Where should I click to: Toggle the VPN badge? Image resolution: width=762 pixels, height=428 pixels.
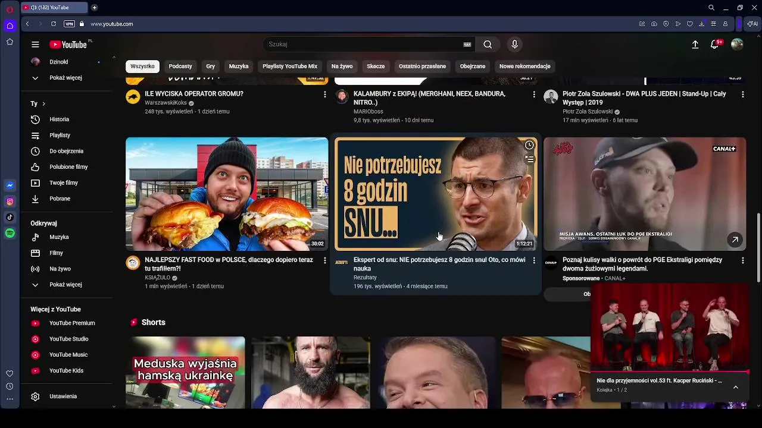[x=69, y=24]
